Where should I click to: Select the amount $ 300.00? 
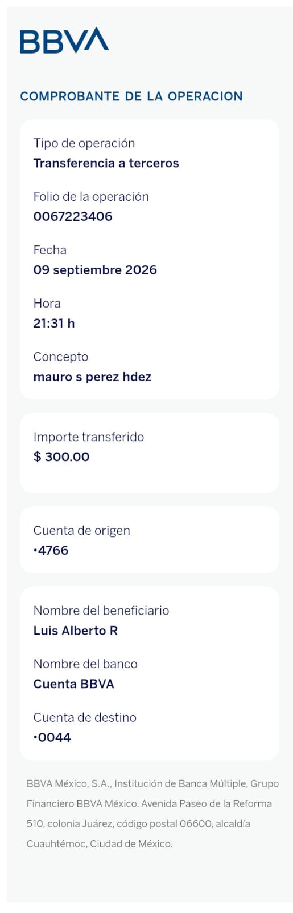coord(61,457)
